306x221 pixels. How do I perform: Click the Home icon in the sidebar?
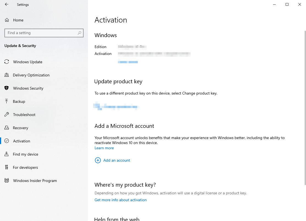(7, 20)
